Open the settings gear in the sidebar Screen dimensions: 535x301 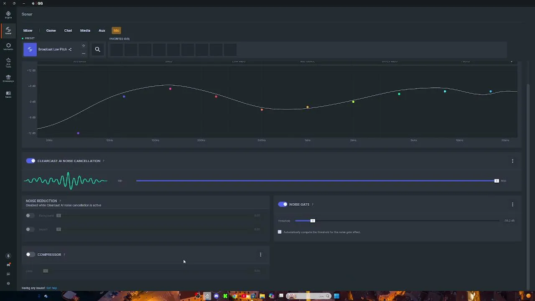[8, 283]
